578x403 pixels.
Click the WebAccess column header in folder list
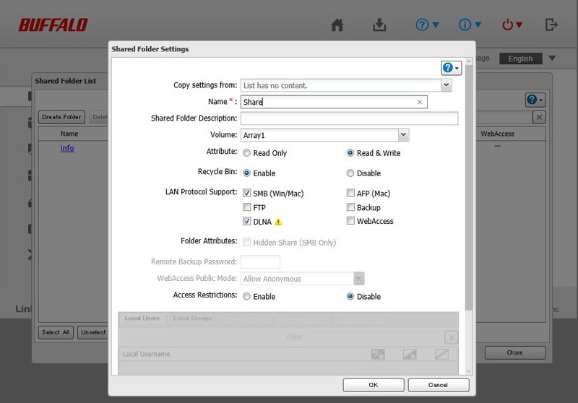pos(497,134)
